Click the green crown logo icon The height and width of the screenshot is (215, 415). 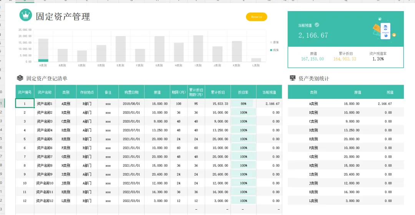point(26,15)
